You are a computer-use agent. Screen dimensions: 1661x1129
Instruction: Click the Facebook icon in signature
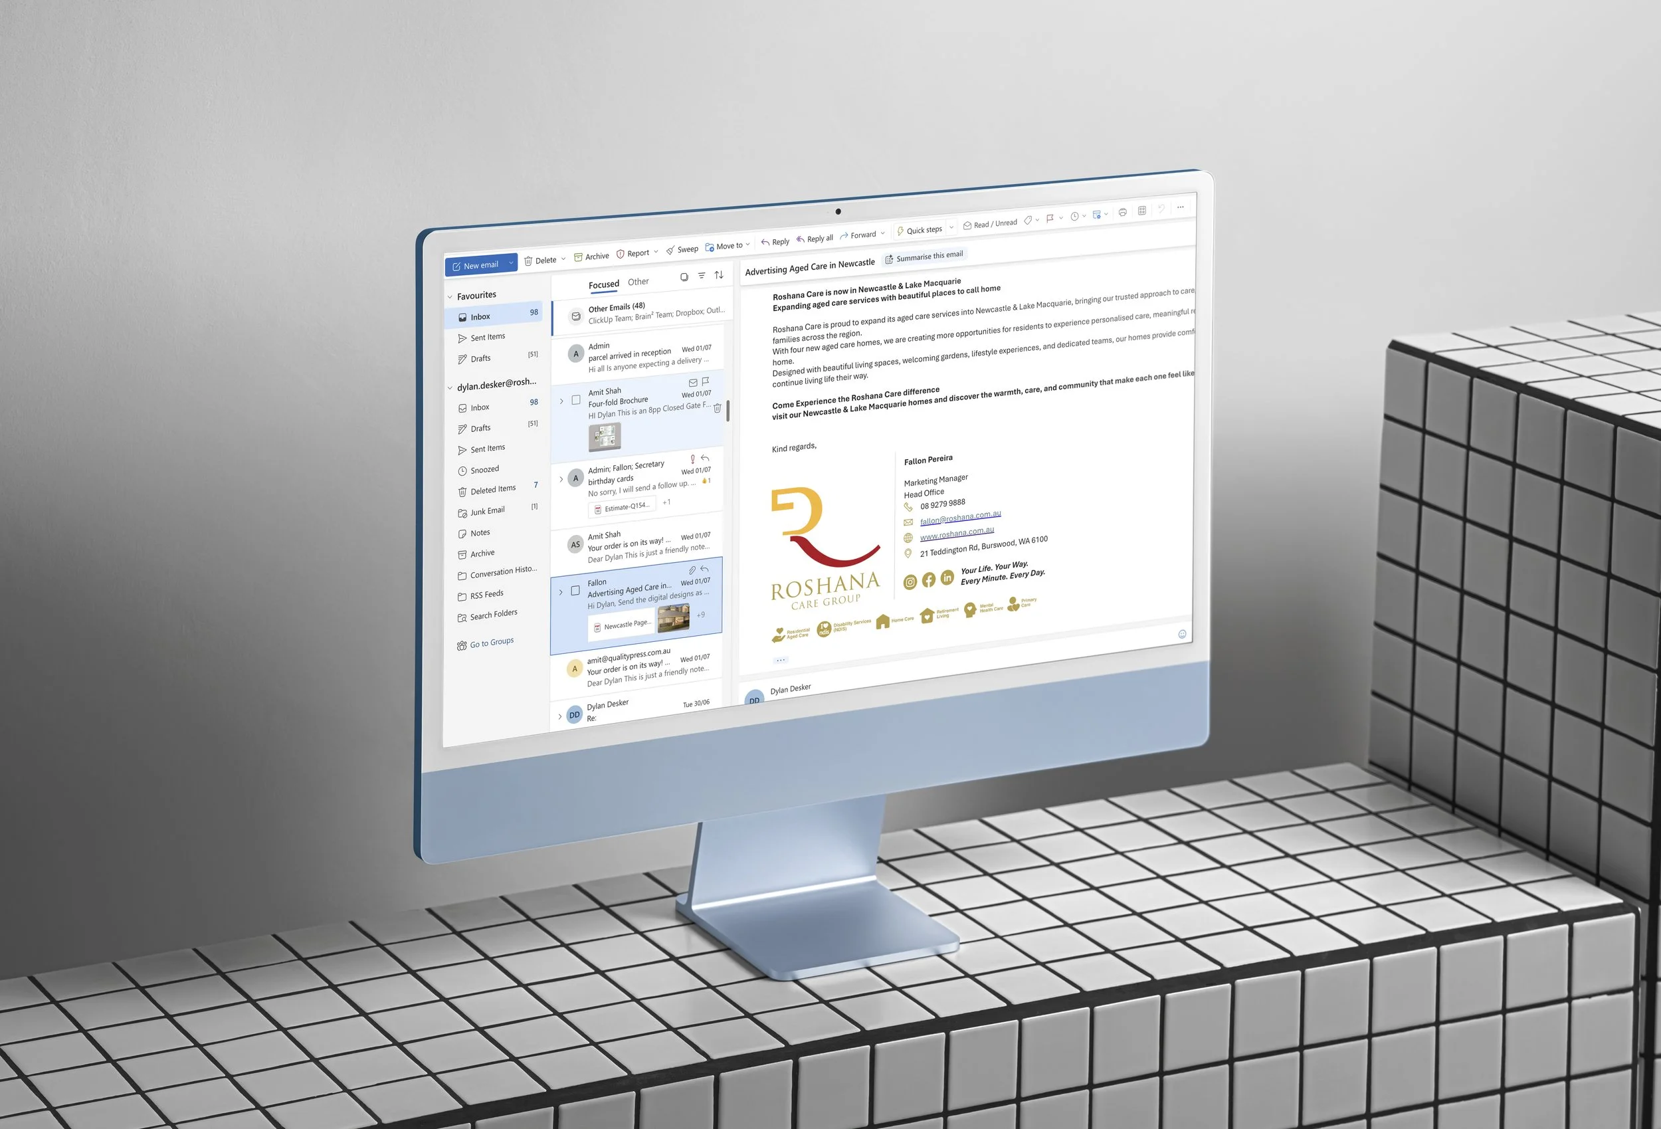click(x=928, y=580)
